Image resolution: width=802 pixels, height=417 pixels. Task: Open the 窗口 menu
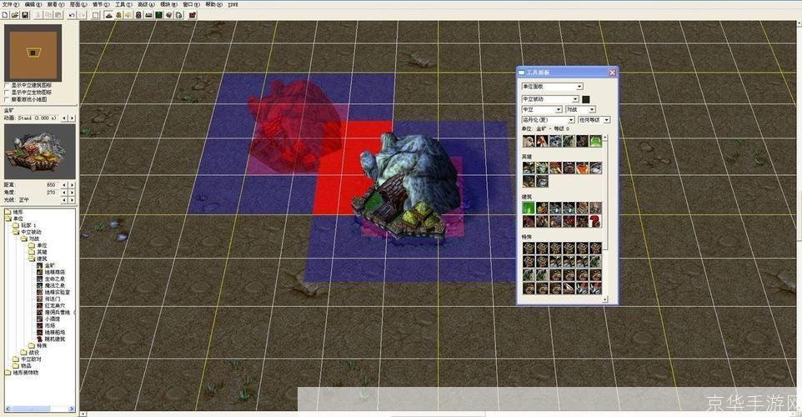(x=191, y=4)
